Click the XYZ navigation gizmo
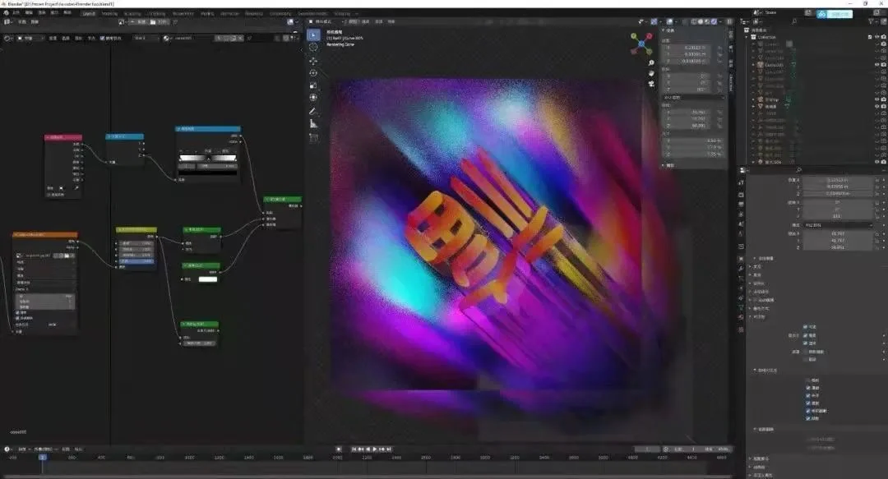 [641, 44]
